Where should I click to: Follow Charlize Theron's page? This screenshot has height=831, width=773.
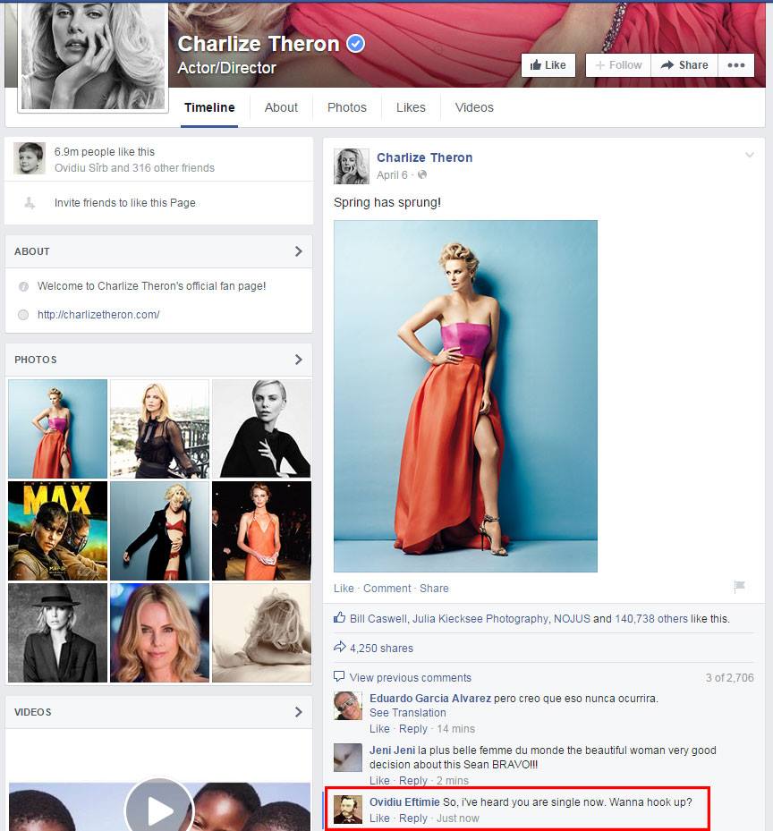click(618, 65)
